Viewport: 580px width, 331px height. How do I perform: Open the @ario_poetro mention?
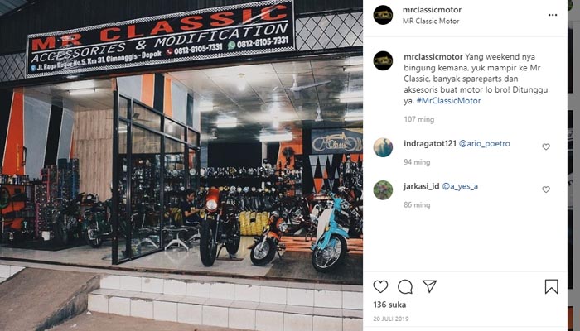(484, 143)
